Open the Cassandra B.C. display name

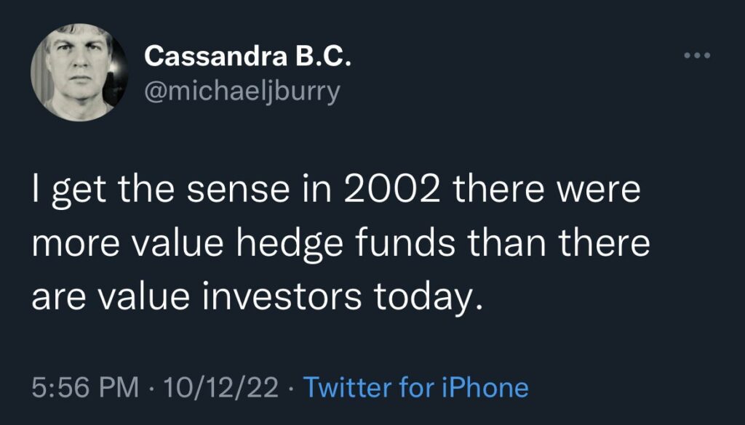[x=248, y=57]
